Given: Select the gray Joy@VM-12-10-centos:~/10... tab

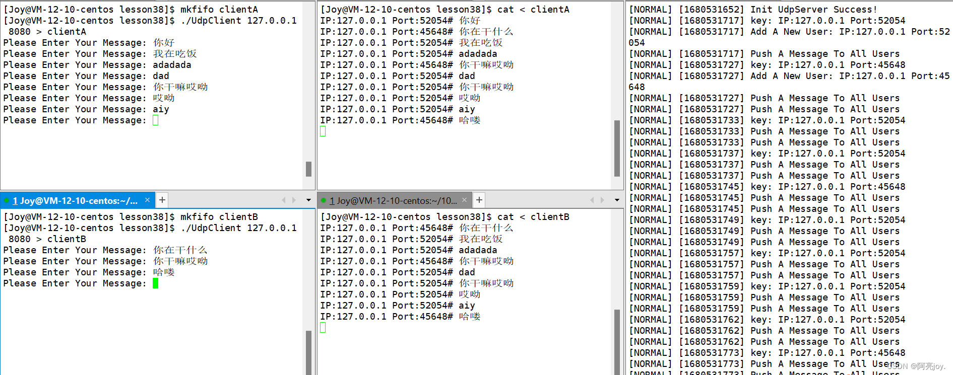Looking at the screenshot, I should [394, 200].
